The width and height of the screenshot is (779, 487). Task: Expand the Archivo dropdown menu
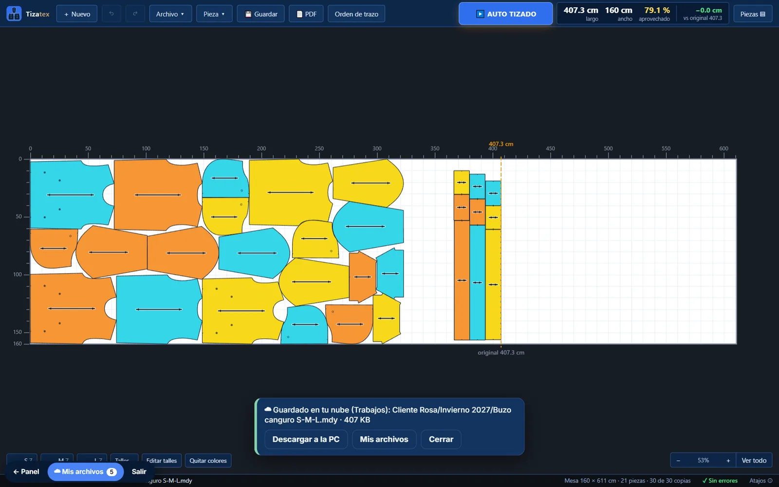[170, 14]
